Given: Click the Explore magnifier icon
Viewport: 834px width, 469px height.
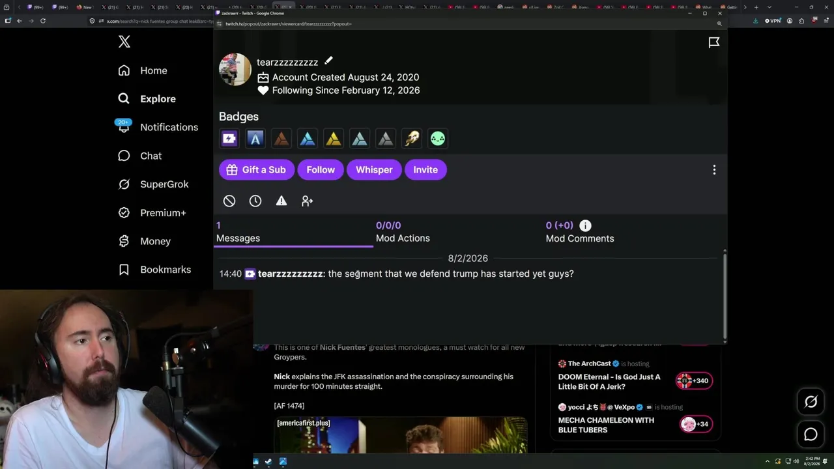Looking at the screenshot, I should [x=124, y=99].
